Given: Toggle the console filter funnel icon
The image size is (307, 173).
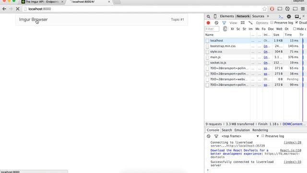Looking at the screenshot, I should click(x=216, y=136).
